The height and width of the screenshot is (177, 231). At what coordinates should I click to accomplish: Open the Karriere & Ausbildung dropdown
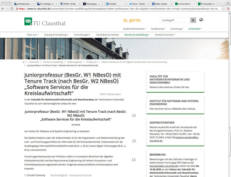pyautogui.click(x=137, y=35)
